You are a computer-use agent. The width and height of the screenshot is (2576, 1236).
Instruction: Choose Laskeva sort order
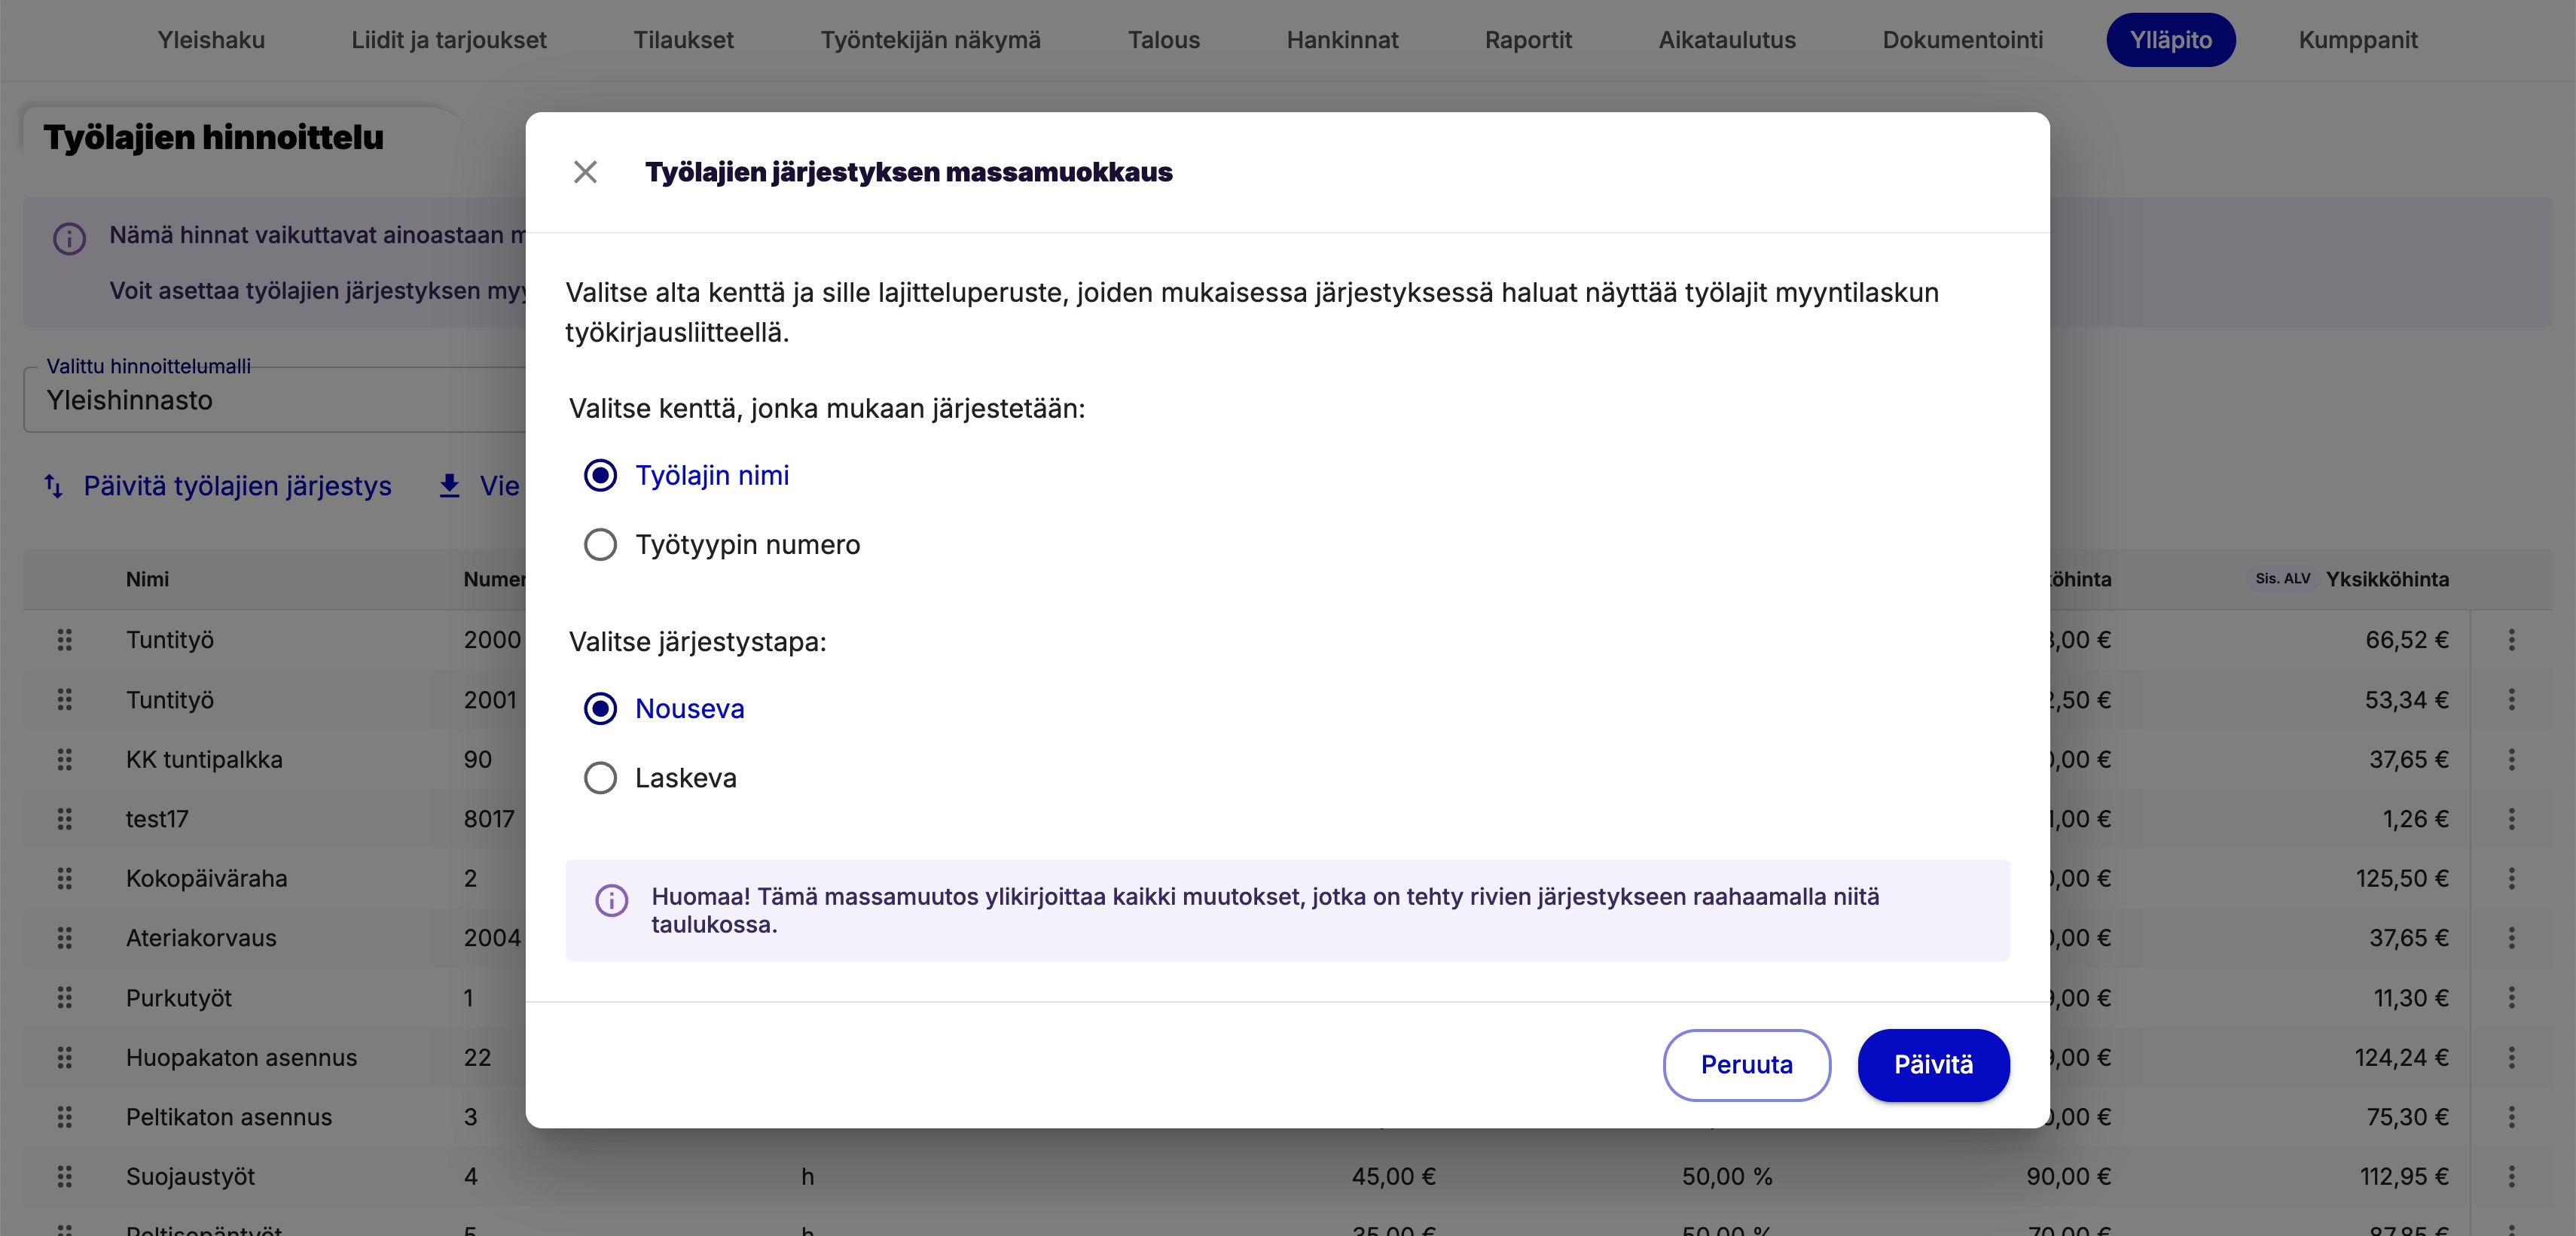(x=600, y=778)
